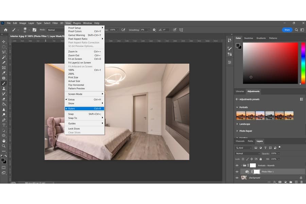Toggle lock transparent pixels

coord(243,159)
